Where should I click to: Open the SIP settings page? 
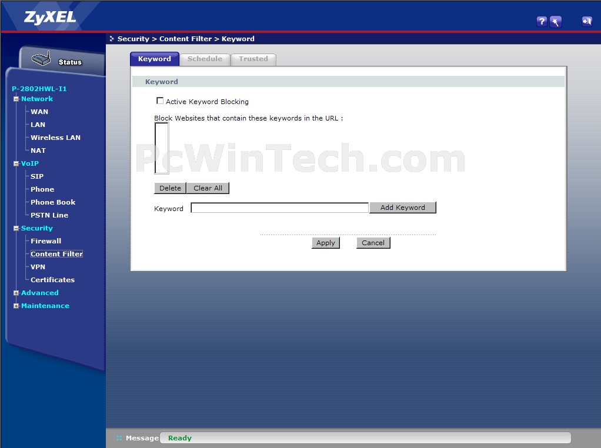(x=37, y=176)
